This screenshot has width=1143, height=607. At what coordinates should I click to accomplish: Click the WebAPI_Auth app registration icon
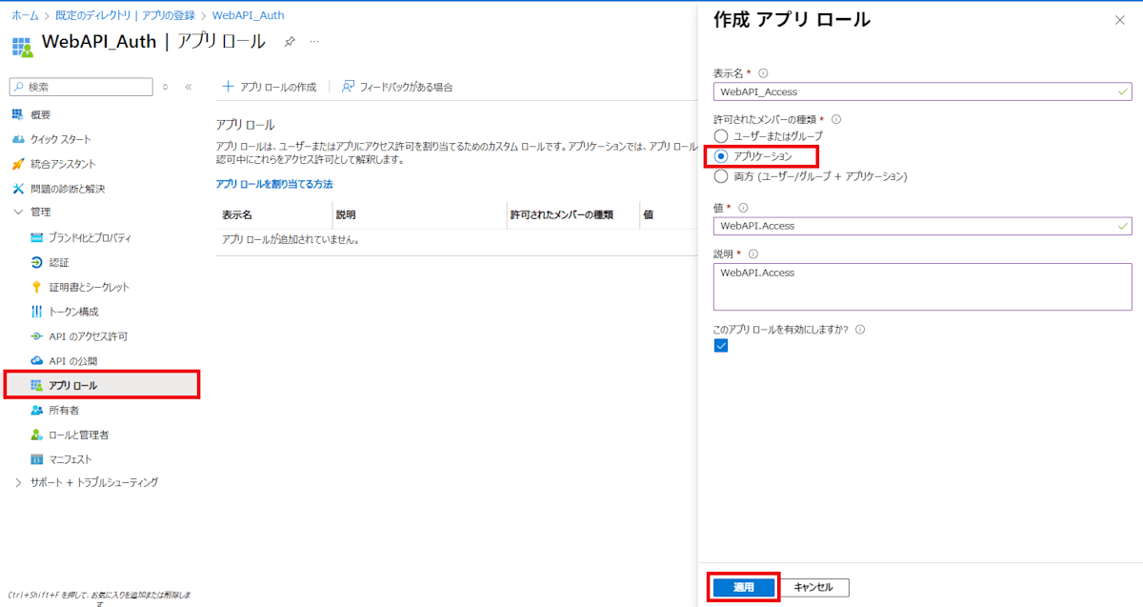click(x=22, y=47)
